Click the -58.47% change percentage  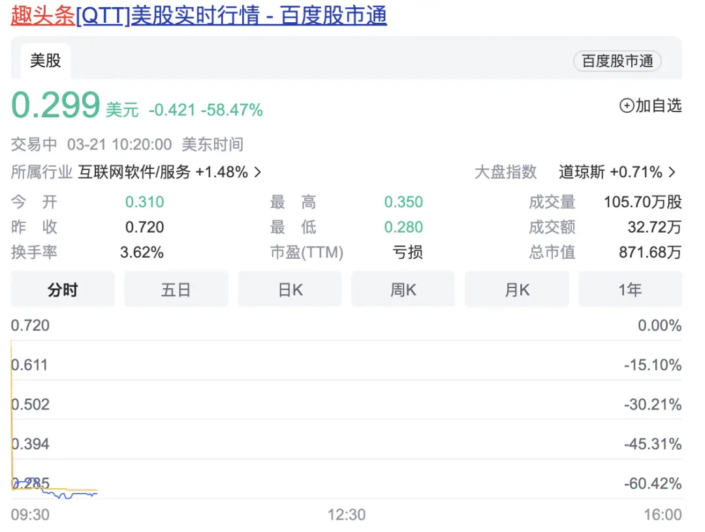click(232, 110)
